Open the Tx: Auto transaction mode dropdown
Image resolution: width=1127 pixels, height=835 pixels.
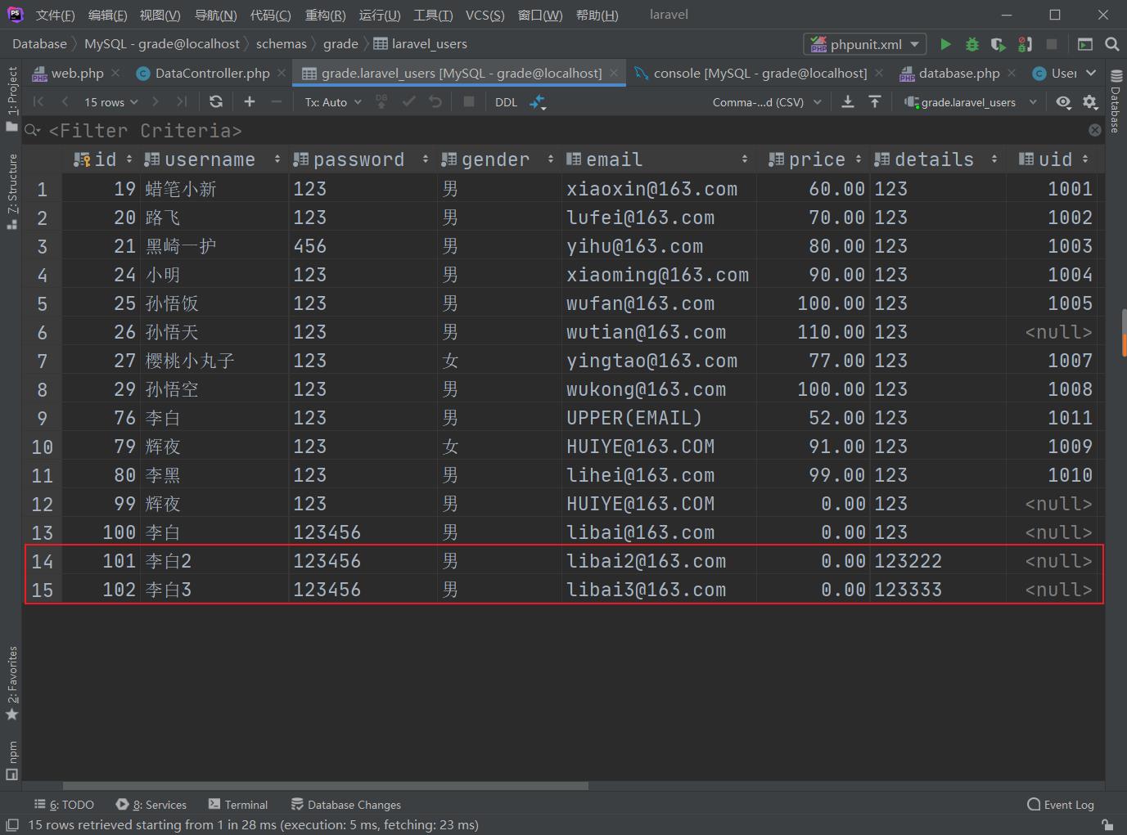(333, 101)
